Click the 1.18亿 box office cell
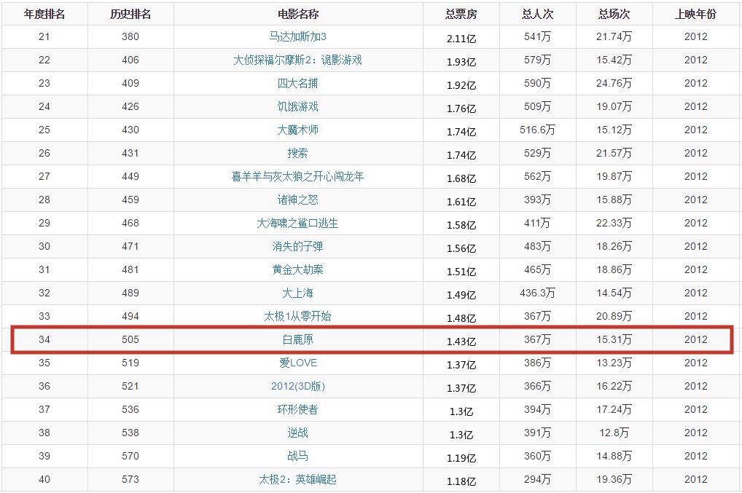The image size is (742, 493). tap(461, 481)
